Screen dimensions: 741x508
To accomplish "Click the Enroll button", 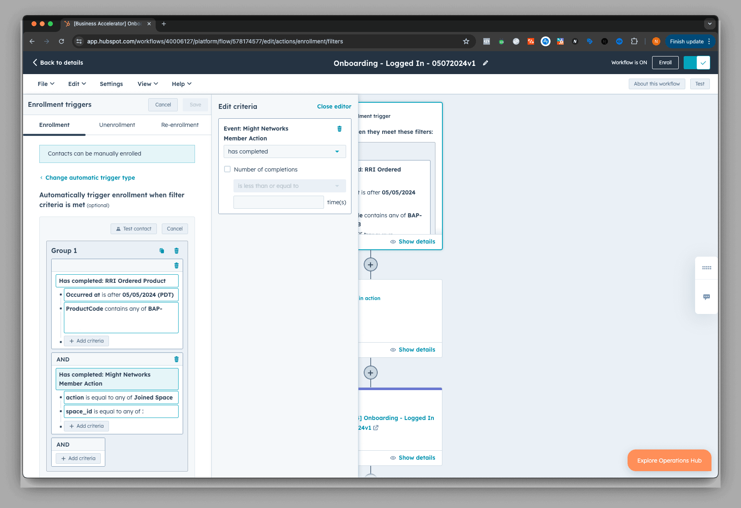I will 665,63.
